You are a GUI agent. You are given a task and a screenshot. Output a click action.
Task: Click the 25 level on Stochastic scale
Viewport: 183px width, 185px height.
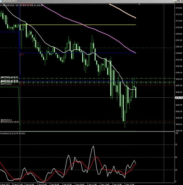(x=176, y=170)
